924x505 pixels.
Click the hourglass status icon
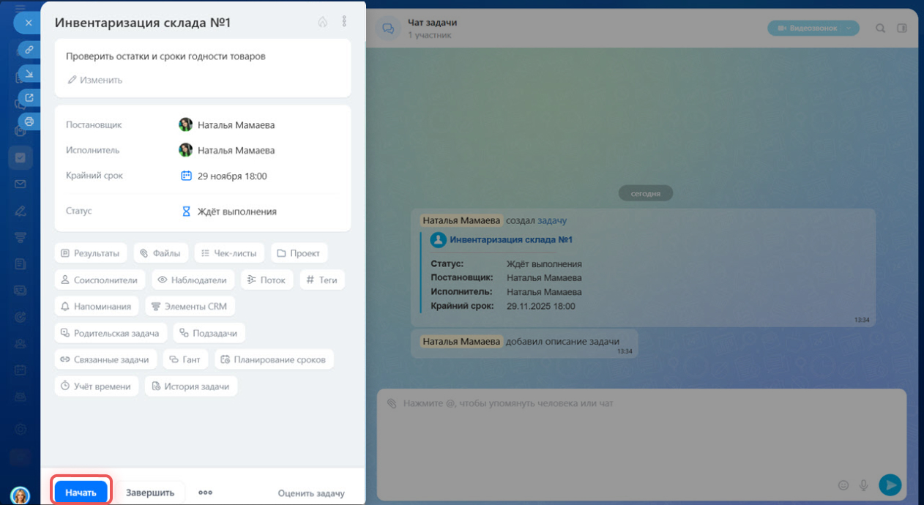point(186,212)
